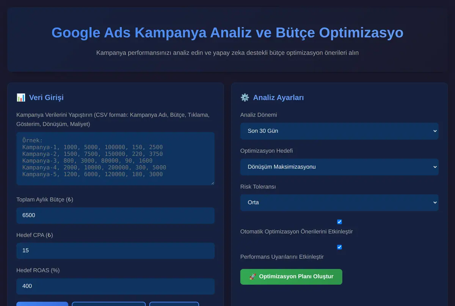Viewport: 455px width, 306px height.
Task: Click the Hedef CPA input field
Action: (x=116, y=251)
